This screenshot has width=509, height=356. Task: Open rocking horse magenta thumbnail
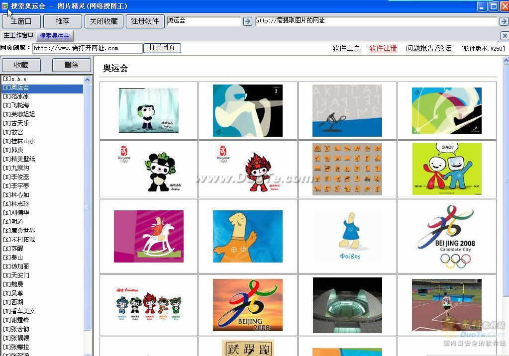point(149,236)
